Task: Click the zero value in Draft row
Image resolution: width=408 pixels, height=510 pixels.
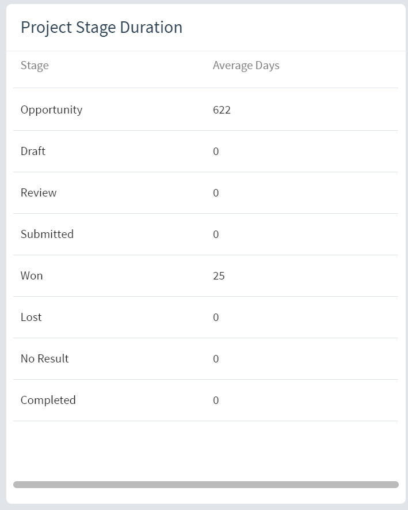Action: click(216, 151)
